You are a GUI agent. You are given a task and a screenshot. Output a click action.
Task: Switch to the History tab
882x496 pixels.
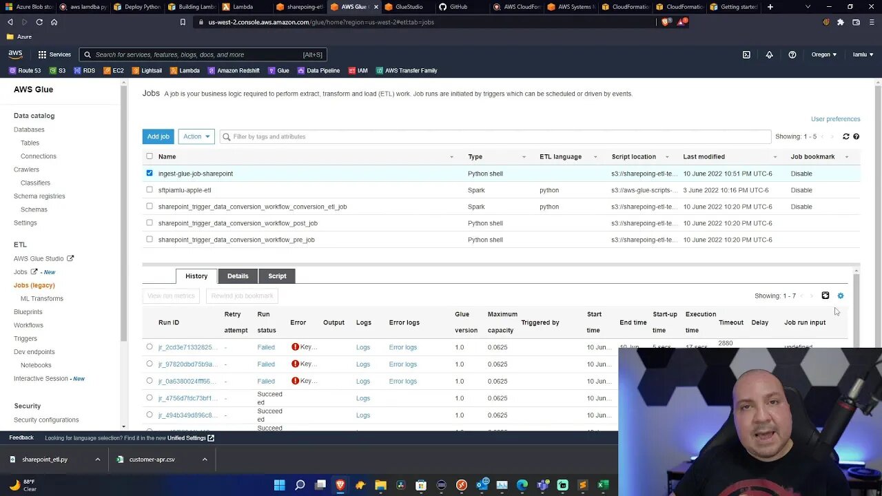[x=196, y=276]
